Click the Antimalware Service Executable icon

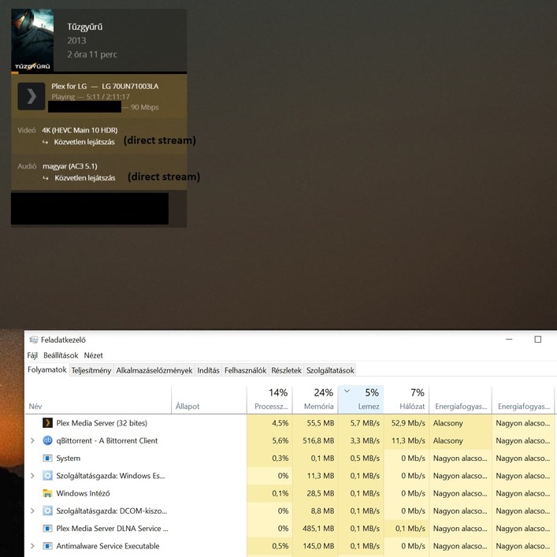[x=47, y=546]
